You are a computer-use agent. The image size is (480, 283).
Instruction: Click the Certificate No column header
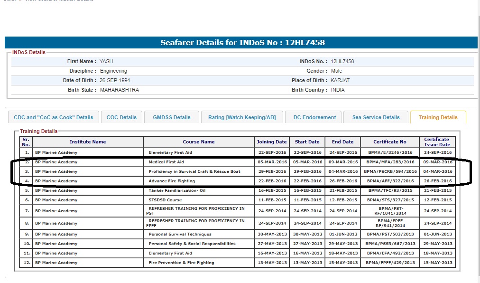(x=389, y=142)
